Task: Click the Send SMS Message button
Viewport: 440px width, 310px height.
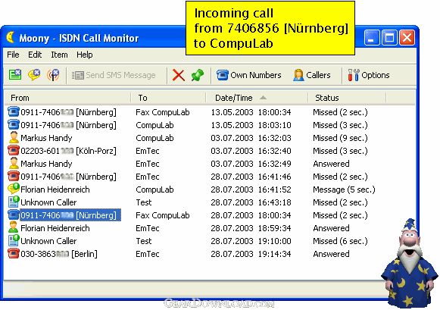Action: click(x=114, y=75)
